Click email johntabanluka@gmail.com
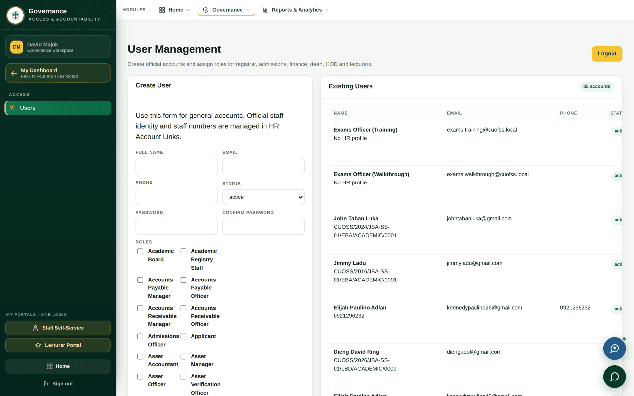 tap(479, 219)
